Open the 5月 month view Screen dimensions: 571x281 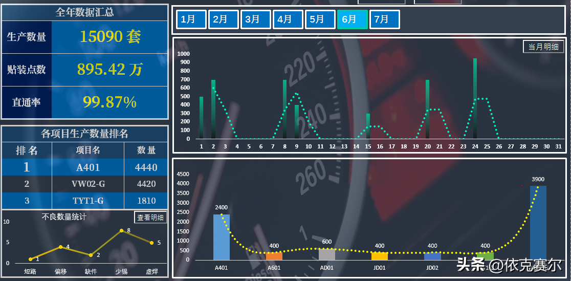(320, 19)
